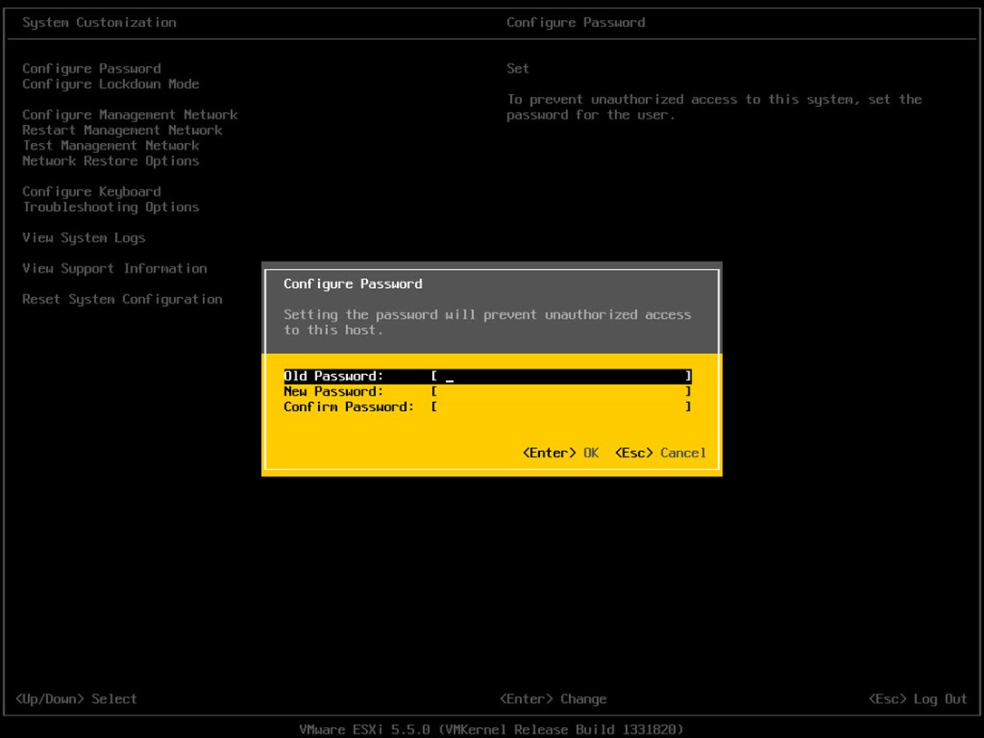Select View Support Information
Screen dimensions: 984x738
tap(114, 269)
